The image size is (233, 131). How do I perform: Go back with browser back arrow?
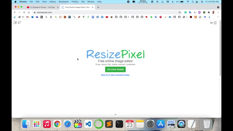(x=15, y=12)
